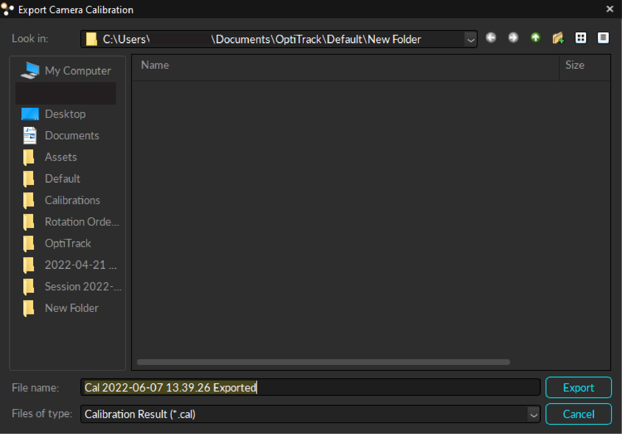Open the Calibrations folder in sidebar
This screenshot has width=622, height=434.
[x=72, y=200]
